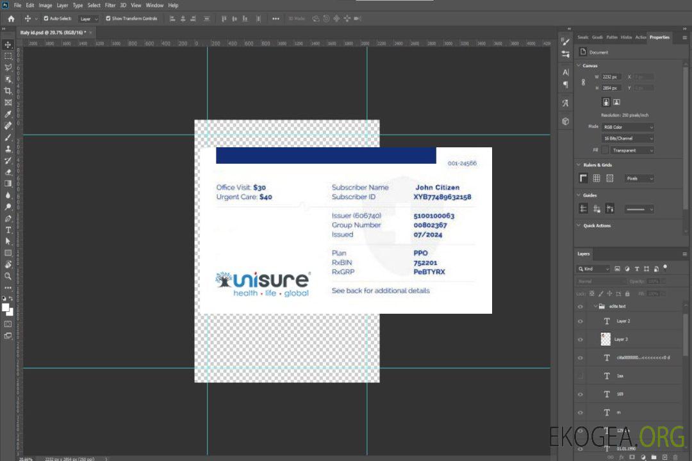Open the 3D panel cube icon
Image resolution: width=692 pixels, height=461 pixels.
pos(566,121)
